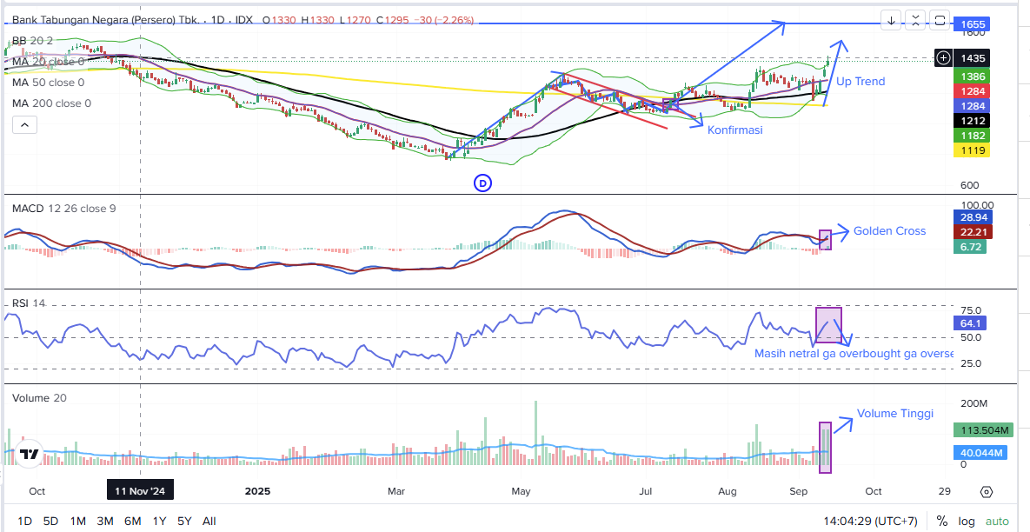Select the 5Y time range
1030x532 pixels.
click(184, 522)
